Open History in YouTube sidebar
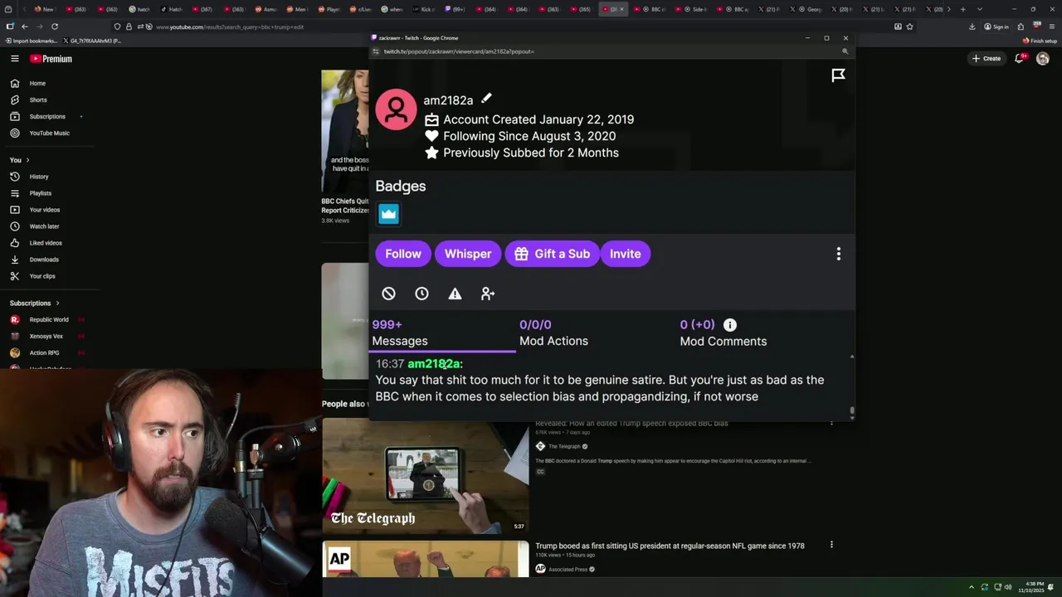1062x597 pixels. point(39,177)
